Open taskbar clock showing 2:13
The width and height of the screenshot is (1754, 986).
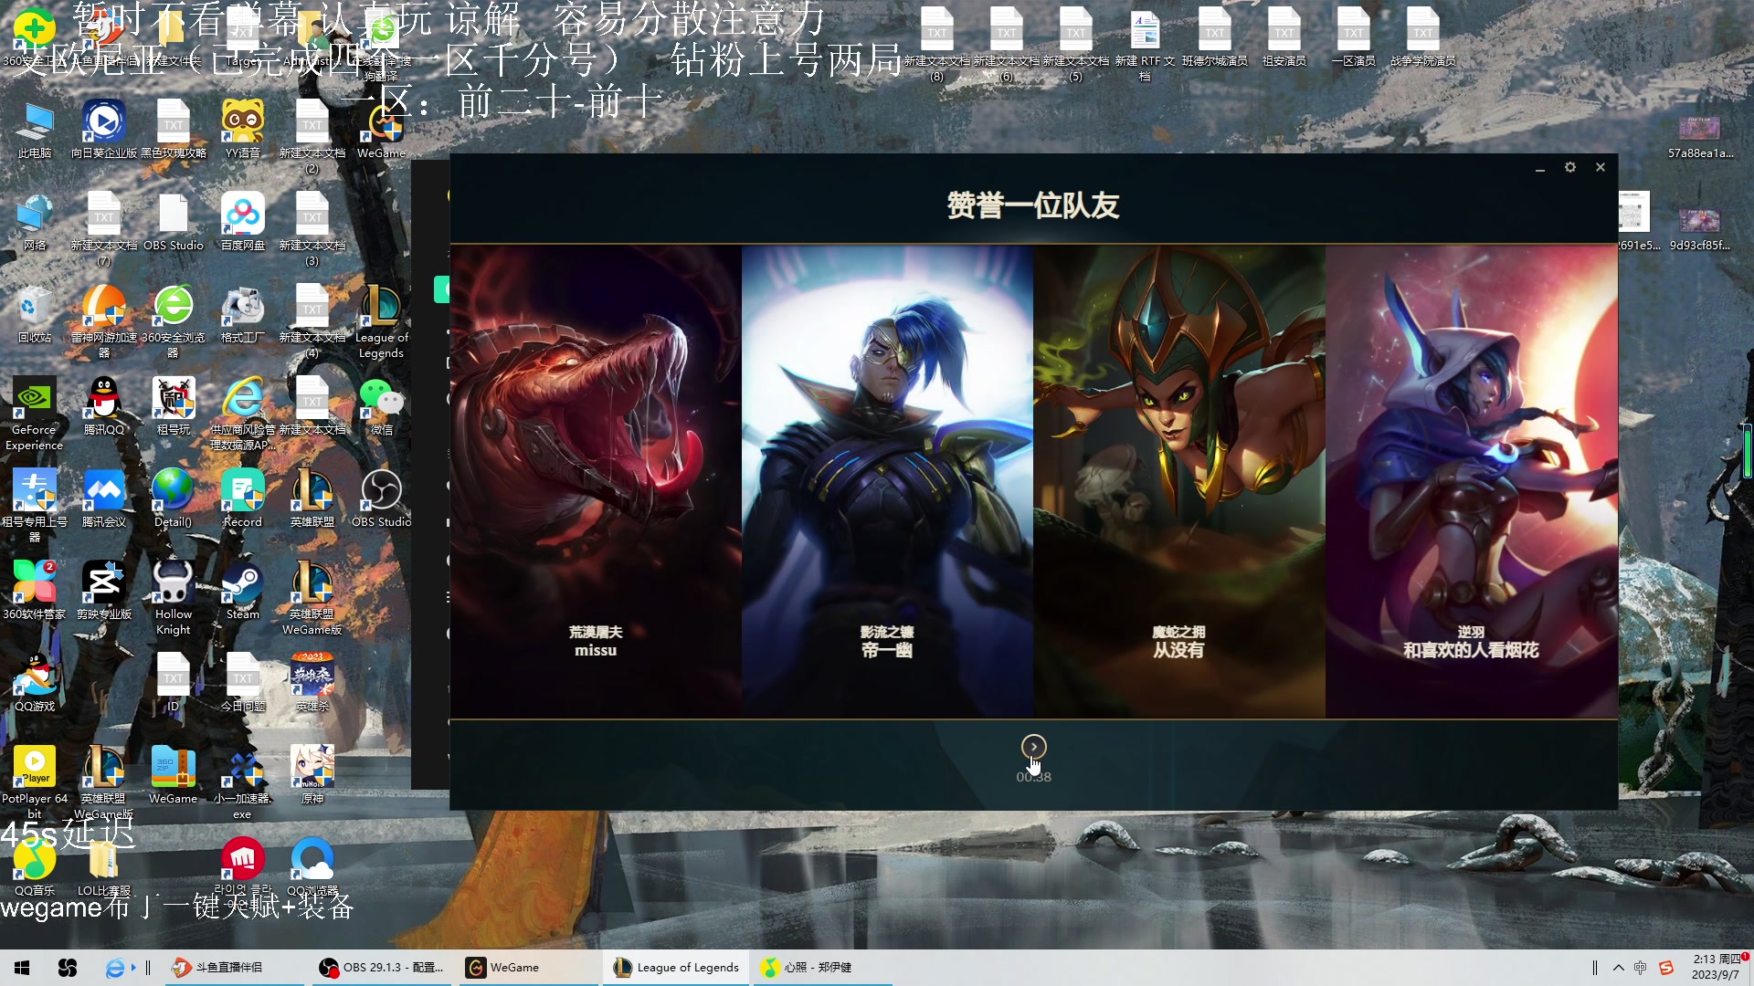[x=1717, y=968]
